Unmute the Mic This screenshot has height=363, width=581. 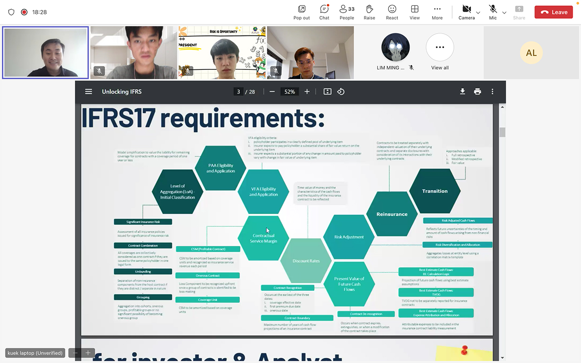pos(493,12)
